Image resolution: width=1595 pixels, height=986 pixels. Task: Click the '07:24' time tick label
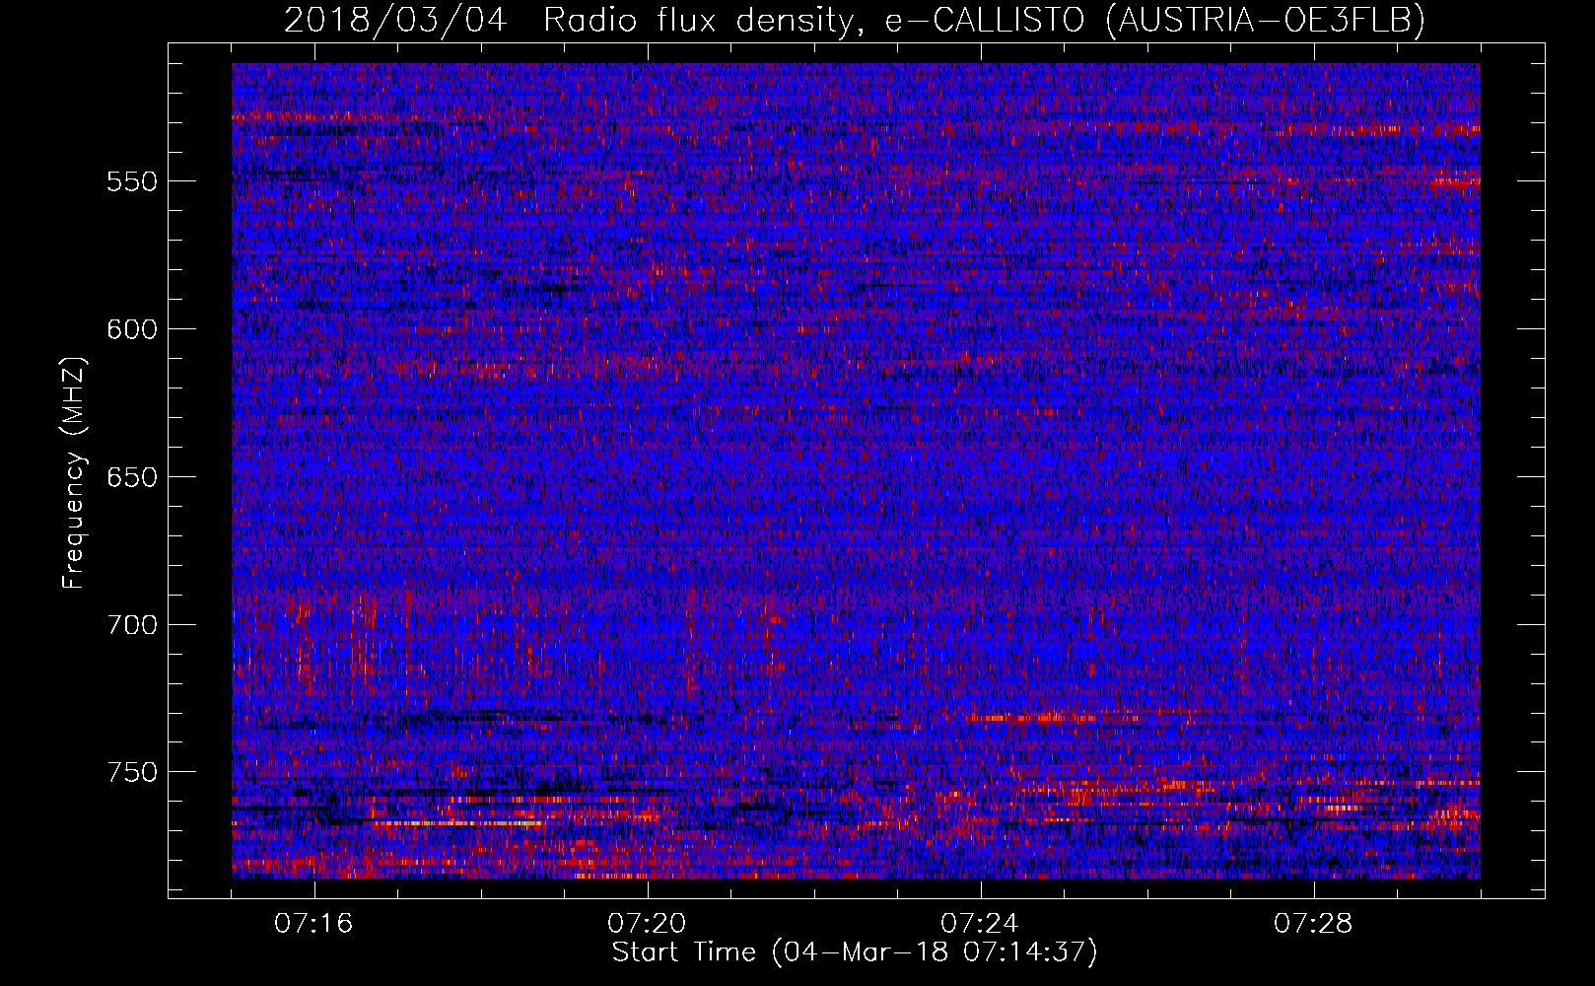[x=980, y=924]
